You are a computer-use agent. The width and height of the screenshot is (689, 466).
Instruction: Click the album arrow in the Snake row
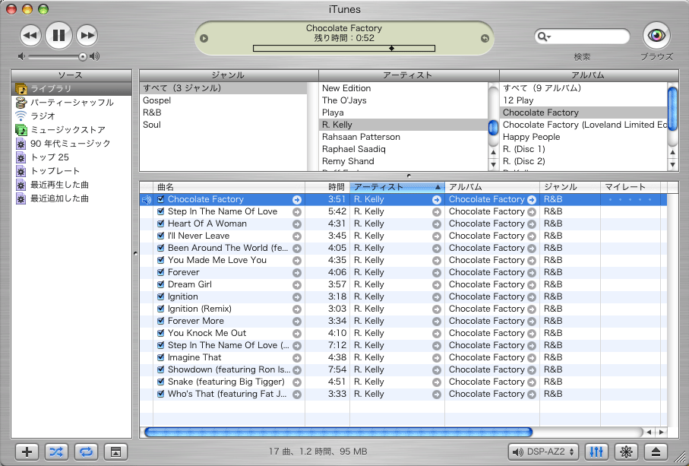coord(532,382)
